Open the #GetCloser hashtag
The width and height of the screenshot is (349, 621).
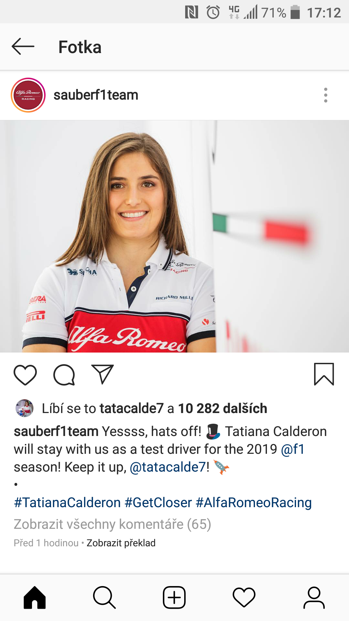click(x=158, y=503)
